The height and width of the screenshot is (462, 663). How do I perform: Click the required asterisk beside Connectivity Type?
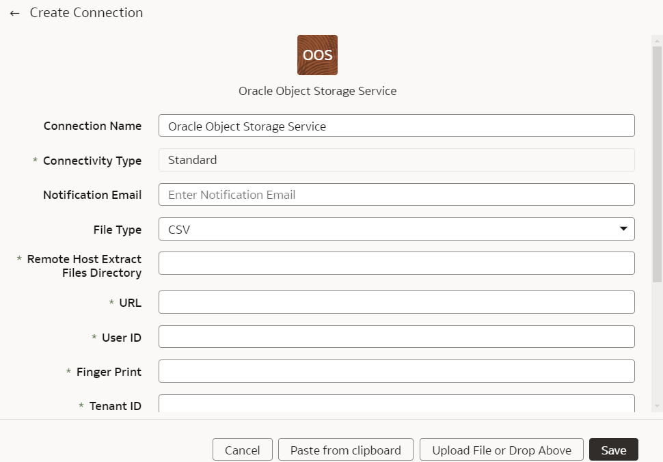click(x=33, y=160)
